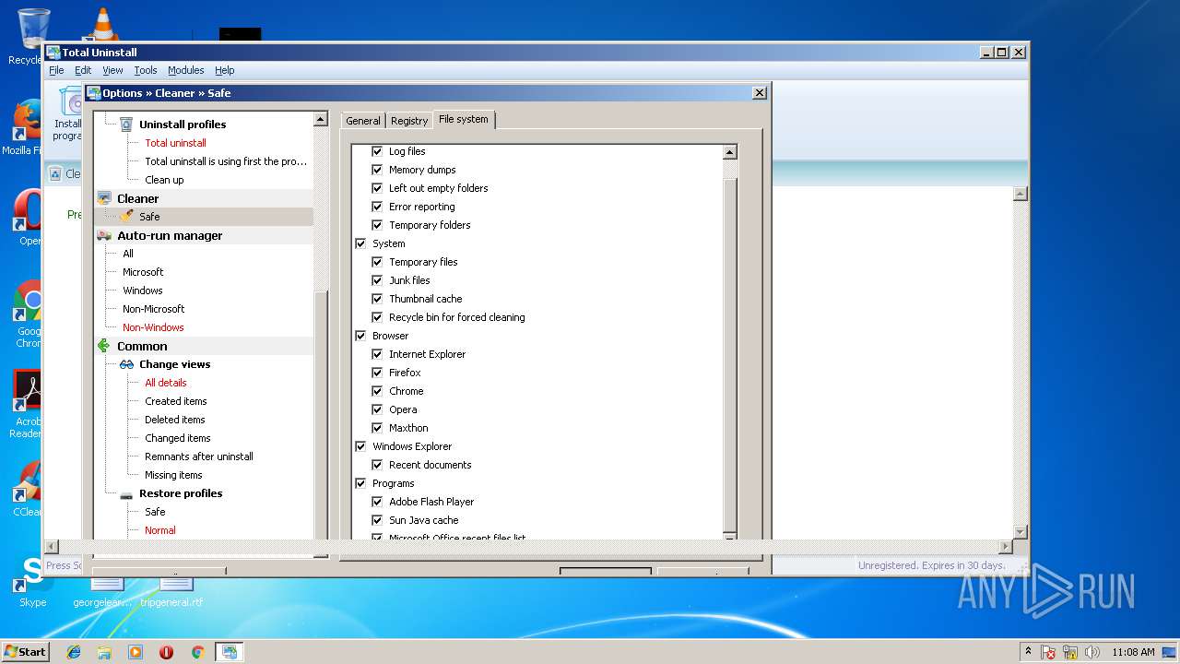This screenshot has height=664, width=1180.
Task: Uncheck the Log files checkbox
Action: pyautogui.click(x=377, y=151)
